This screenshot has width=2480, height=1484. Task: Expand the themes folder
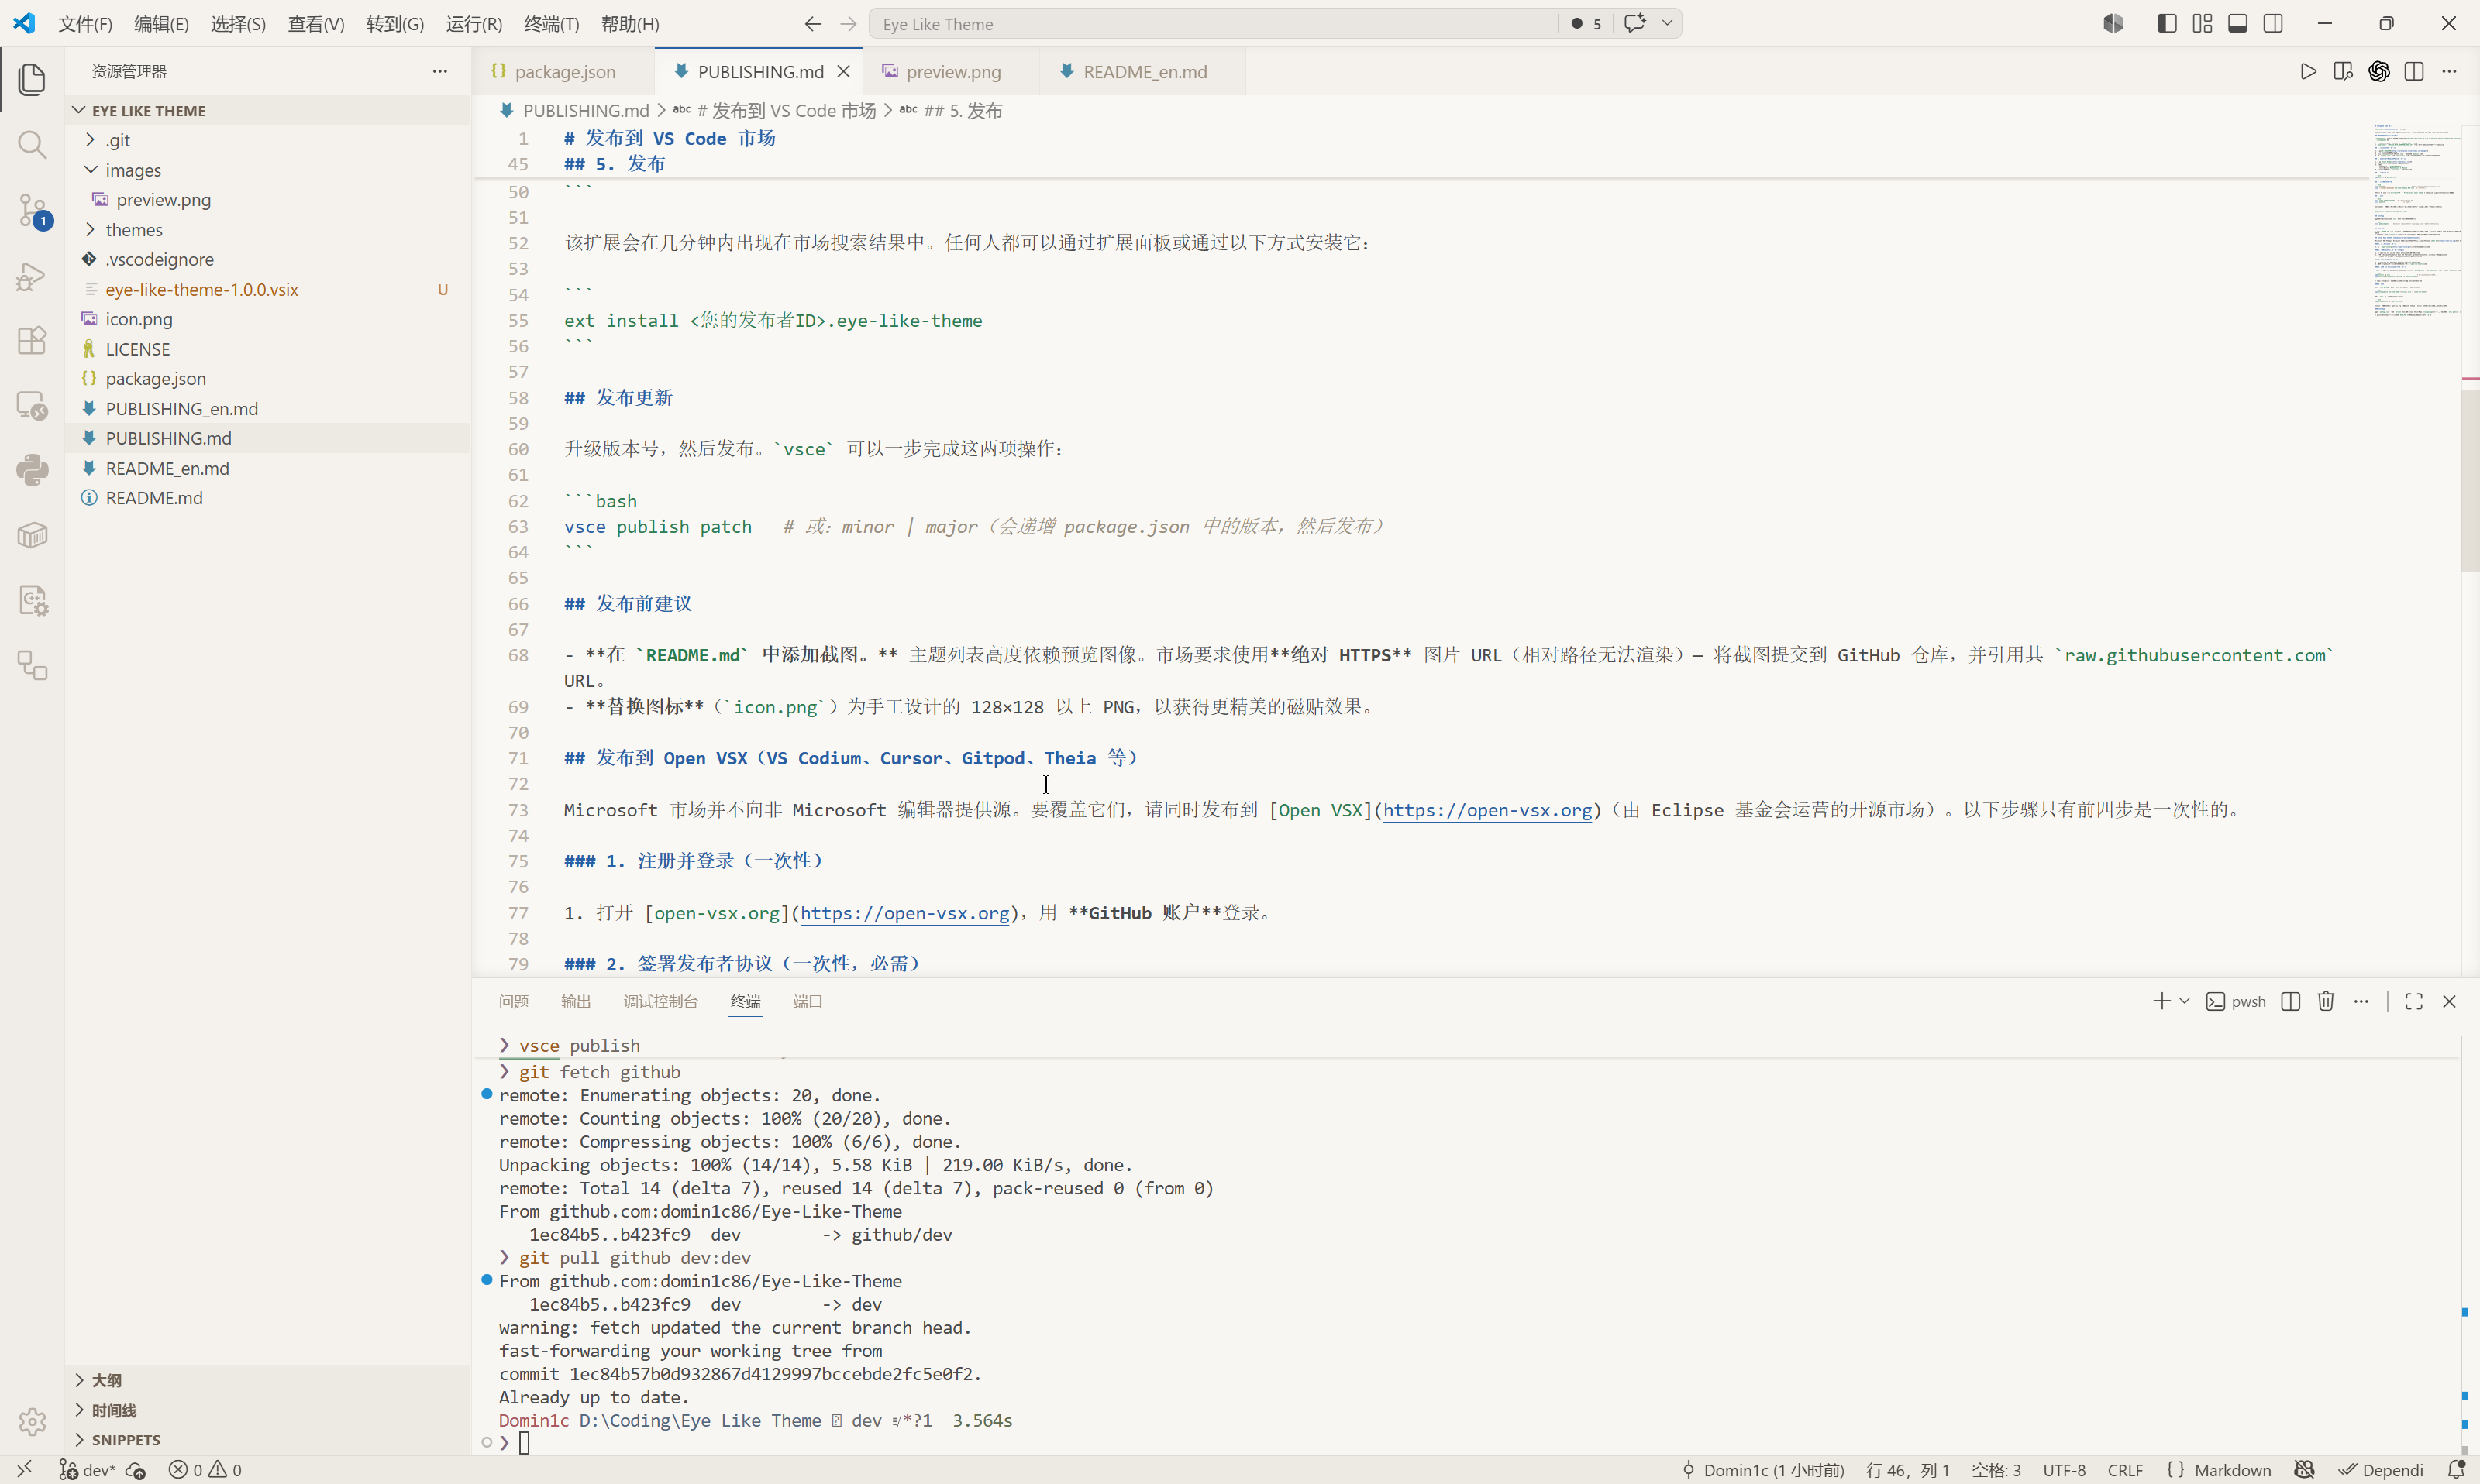pyautogui.click(x=90, y=230)
